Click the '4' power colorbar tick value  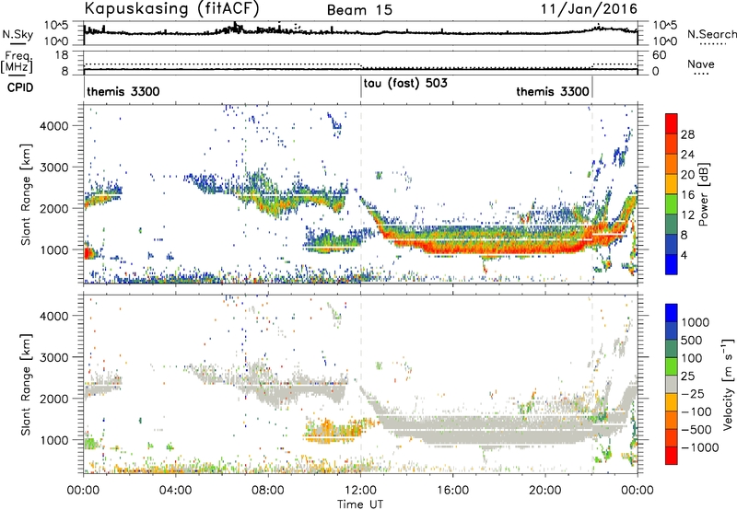(x=684, y=256)
